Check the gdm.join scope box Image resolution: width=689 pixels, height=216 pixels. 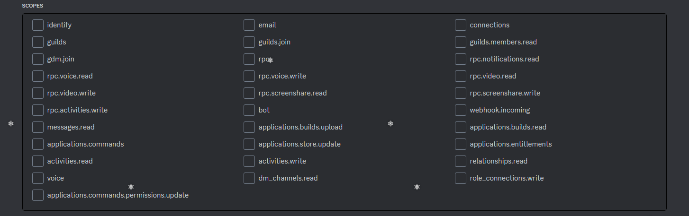[x=38, y=59]
